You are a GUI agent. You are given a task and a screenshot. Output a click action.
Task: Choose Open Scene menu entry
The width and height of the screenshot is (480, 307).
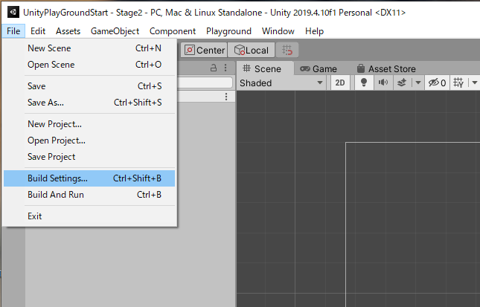pos(89,65)
